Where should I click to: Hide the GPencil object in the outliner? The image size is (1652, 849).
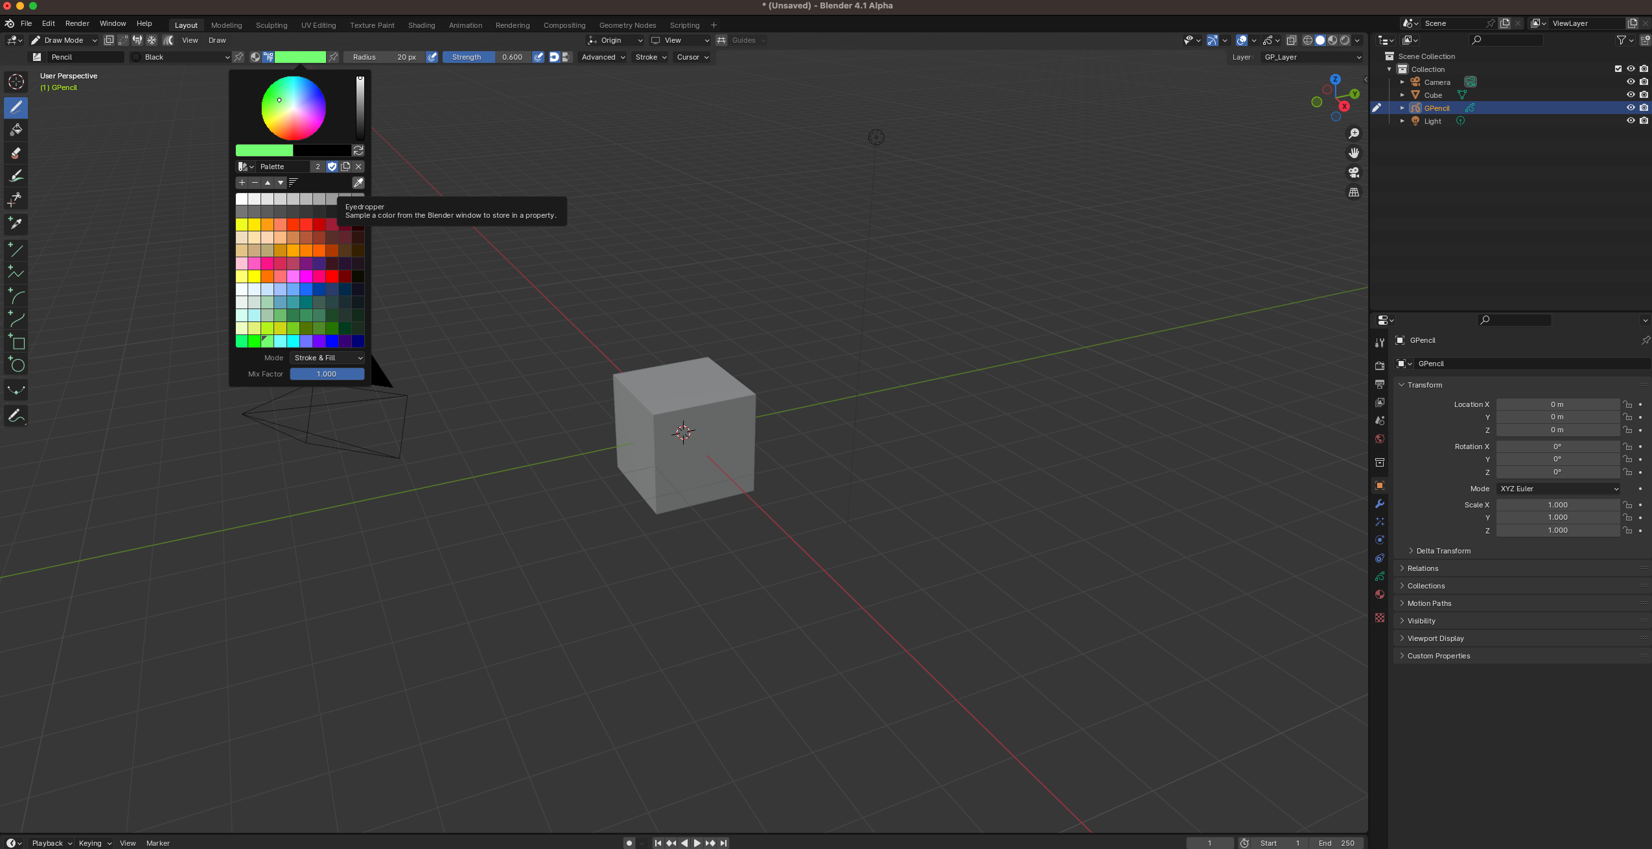(1631, 108)
